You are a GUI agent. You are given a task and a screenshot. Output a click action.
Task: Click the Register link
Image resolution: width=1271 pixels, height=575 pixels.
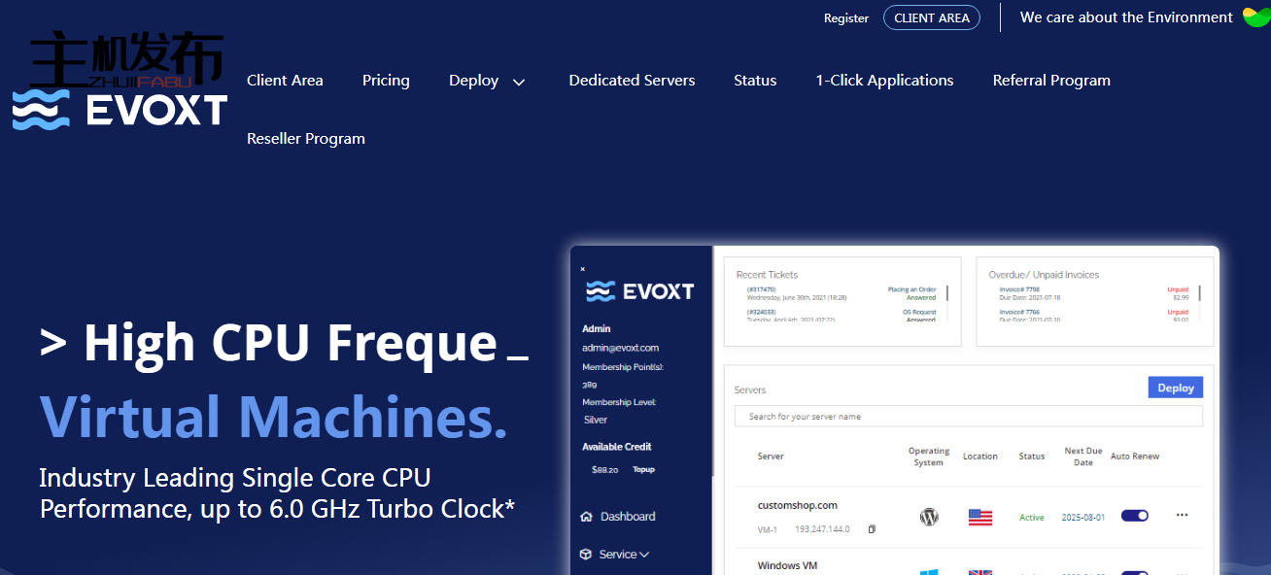(845, 18)
